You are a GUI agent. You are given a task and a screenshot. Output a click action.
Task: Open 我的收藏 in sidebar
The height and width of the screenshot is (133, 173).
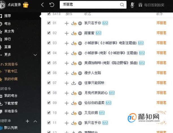tap(11, 79)
